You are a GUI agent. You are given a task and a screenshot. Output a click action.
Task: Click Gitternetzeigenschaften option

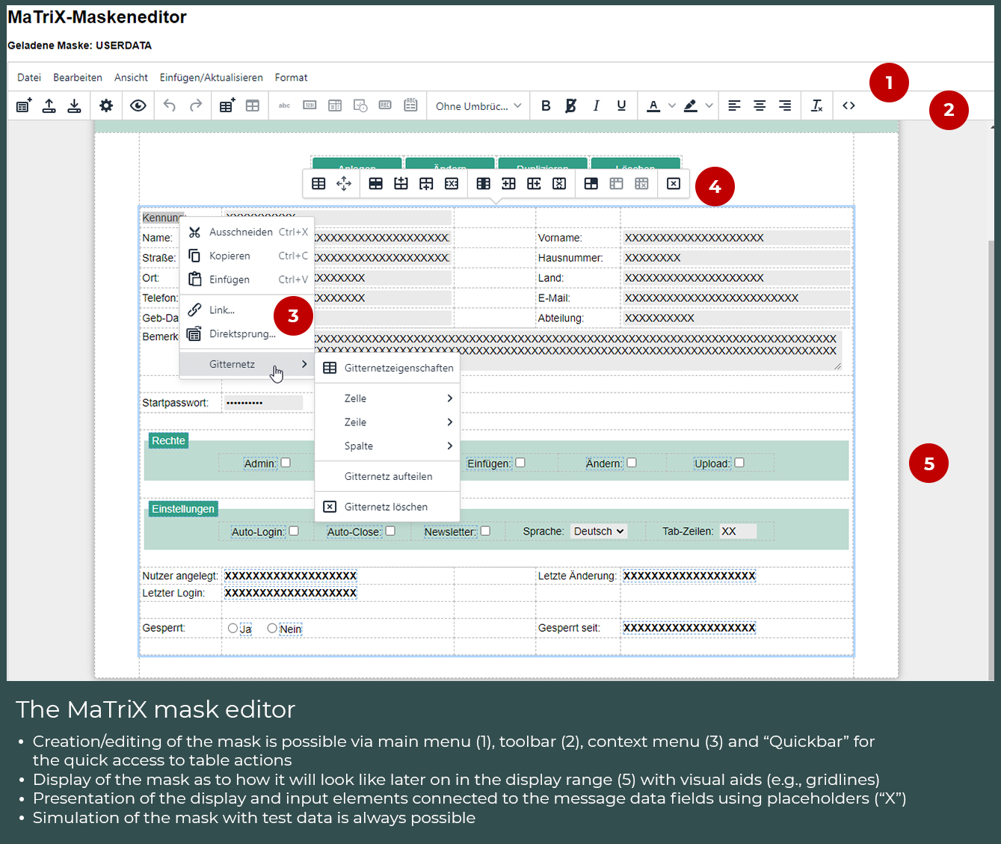point(398,368)
